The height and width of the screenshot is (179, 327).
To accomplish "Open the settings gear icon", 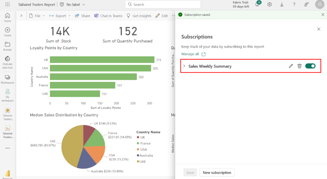I will click(270, 5).
